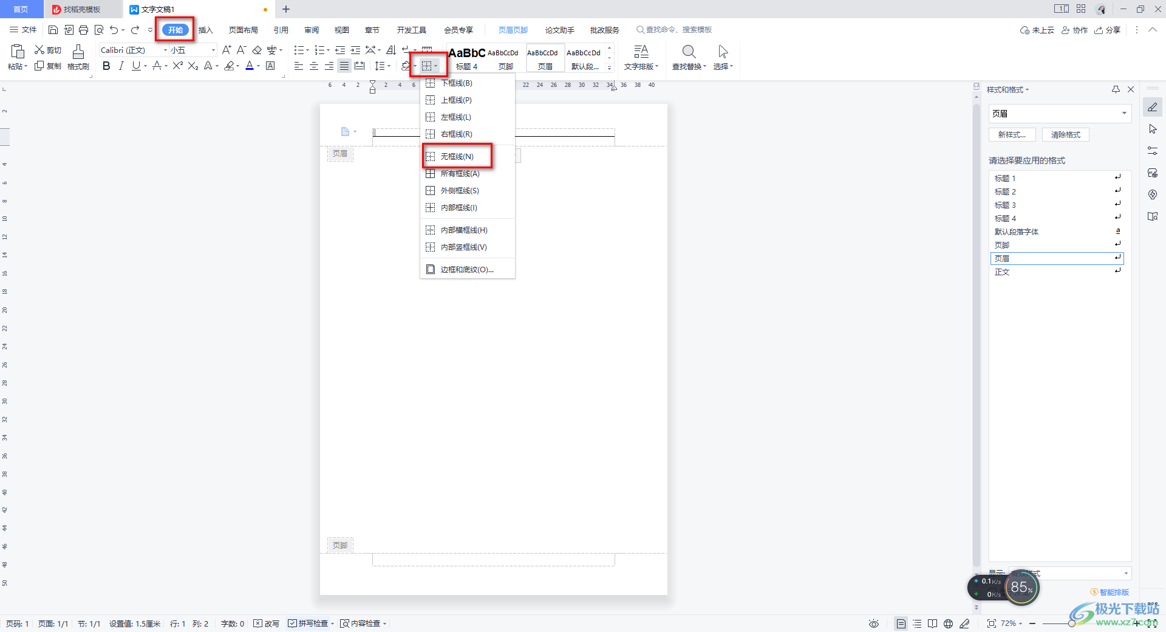
Task: Click the eye protection mode icon
Action: (x=873, y=623)
